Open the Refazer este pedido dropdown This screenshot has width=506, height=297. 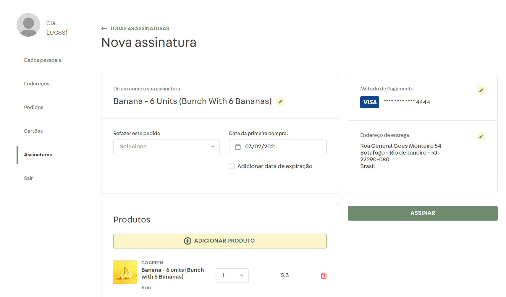click(x=166, y=147)
